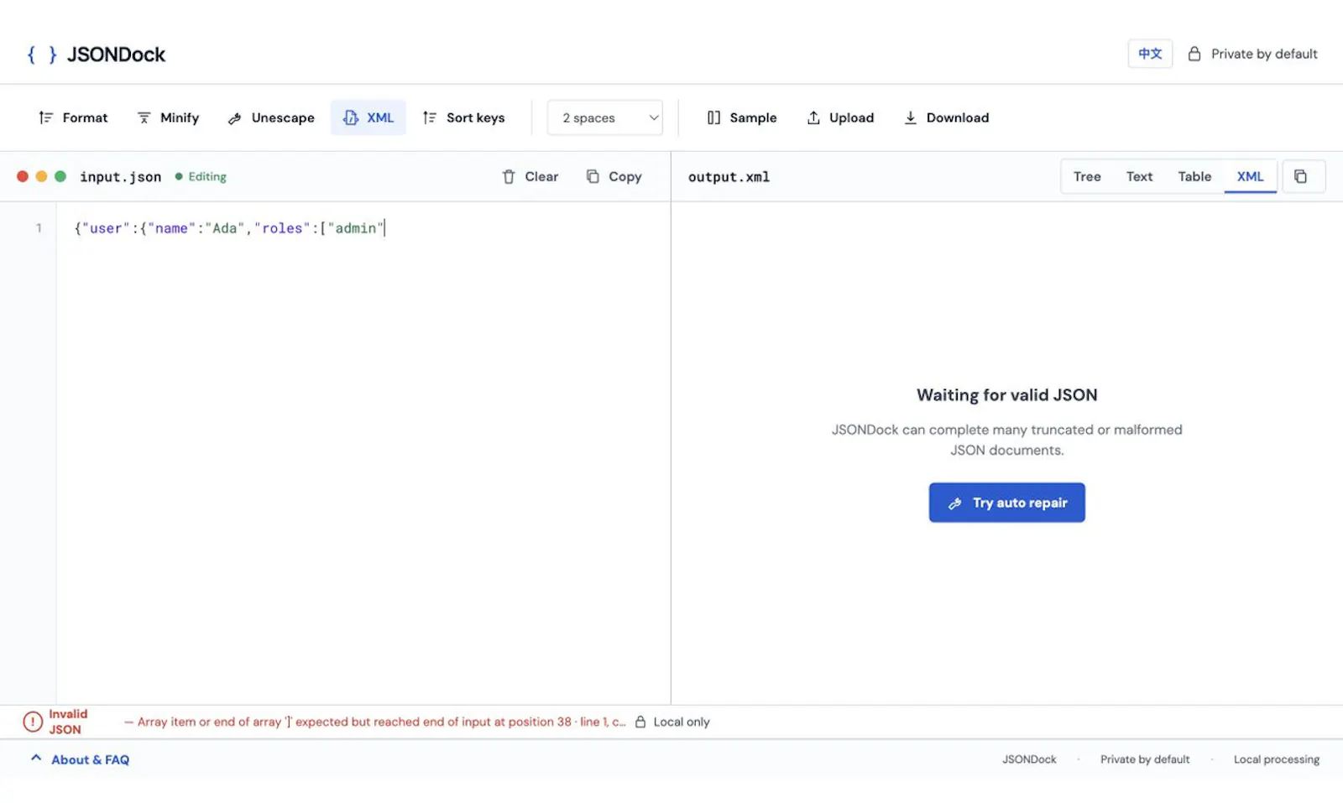Switch output to Tree view
Image resolution: width=1343 pixels, height=803 pixels.
click(x=1087, y=176)
